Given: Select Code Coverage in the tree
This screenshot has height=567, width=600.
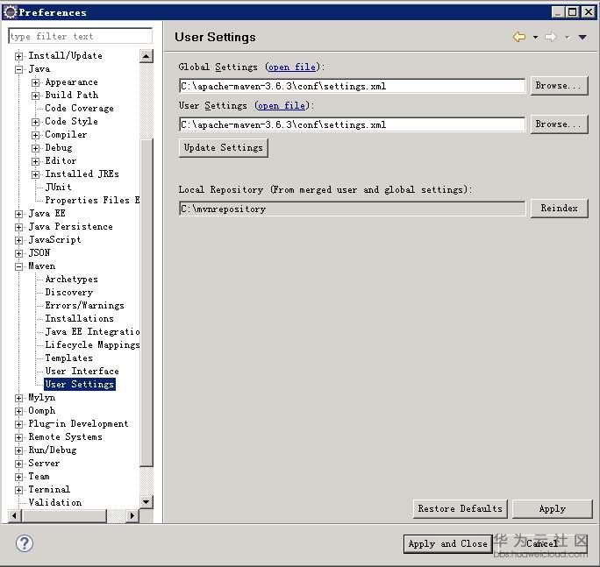Looking at the screenshot, I should (79, 108).
